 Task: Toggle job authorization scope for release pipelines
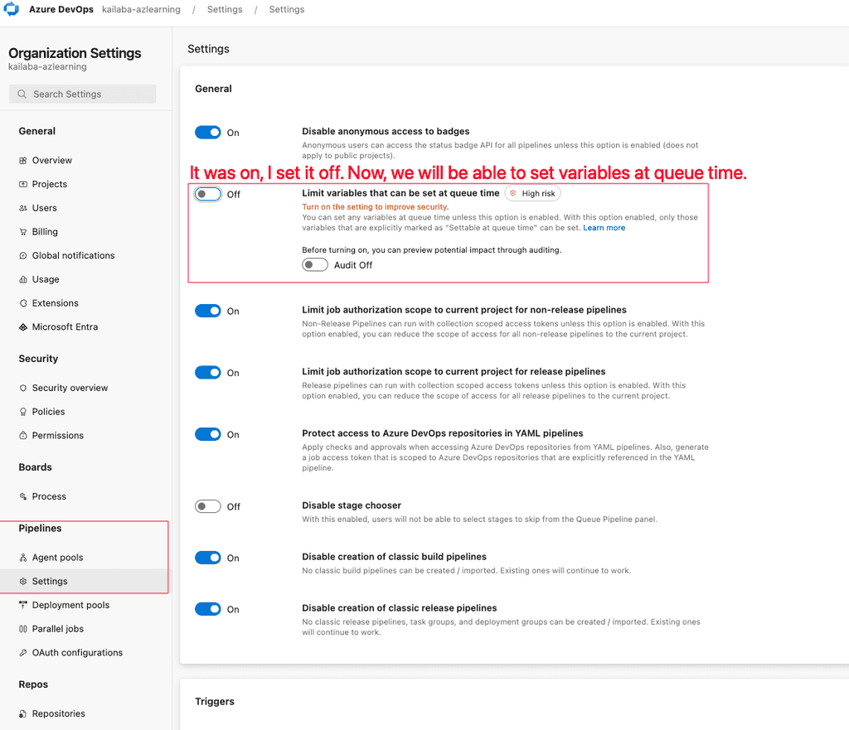[x=208, y=373]
